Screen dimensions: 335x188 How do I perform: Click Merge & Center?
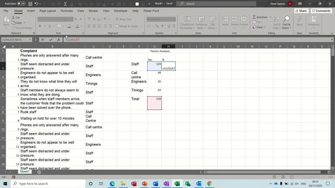pos(127,26)
